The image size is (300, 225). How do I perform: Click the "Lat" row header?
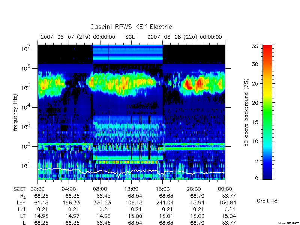[x=22, y=210]
